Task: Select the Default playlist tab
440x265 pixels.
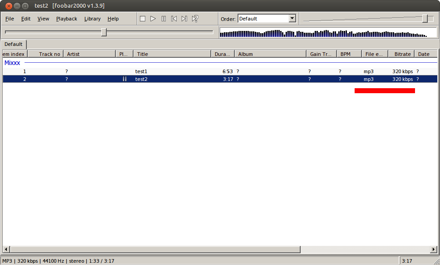Action: [x=14, y=44]
